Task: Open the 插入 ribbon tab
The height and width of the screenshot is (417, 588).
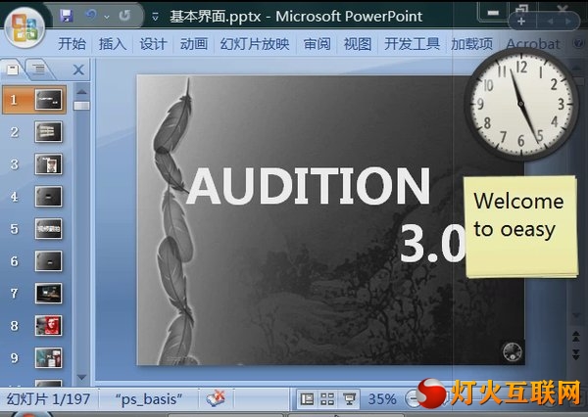Action: point(113,44)
